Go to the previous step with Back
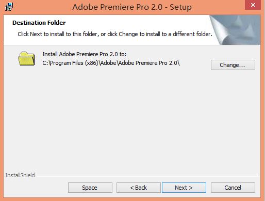This screenshot has height=201, width=265. tap(139, 188)
